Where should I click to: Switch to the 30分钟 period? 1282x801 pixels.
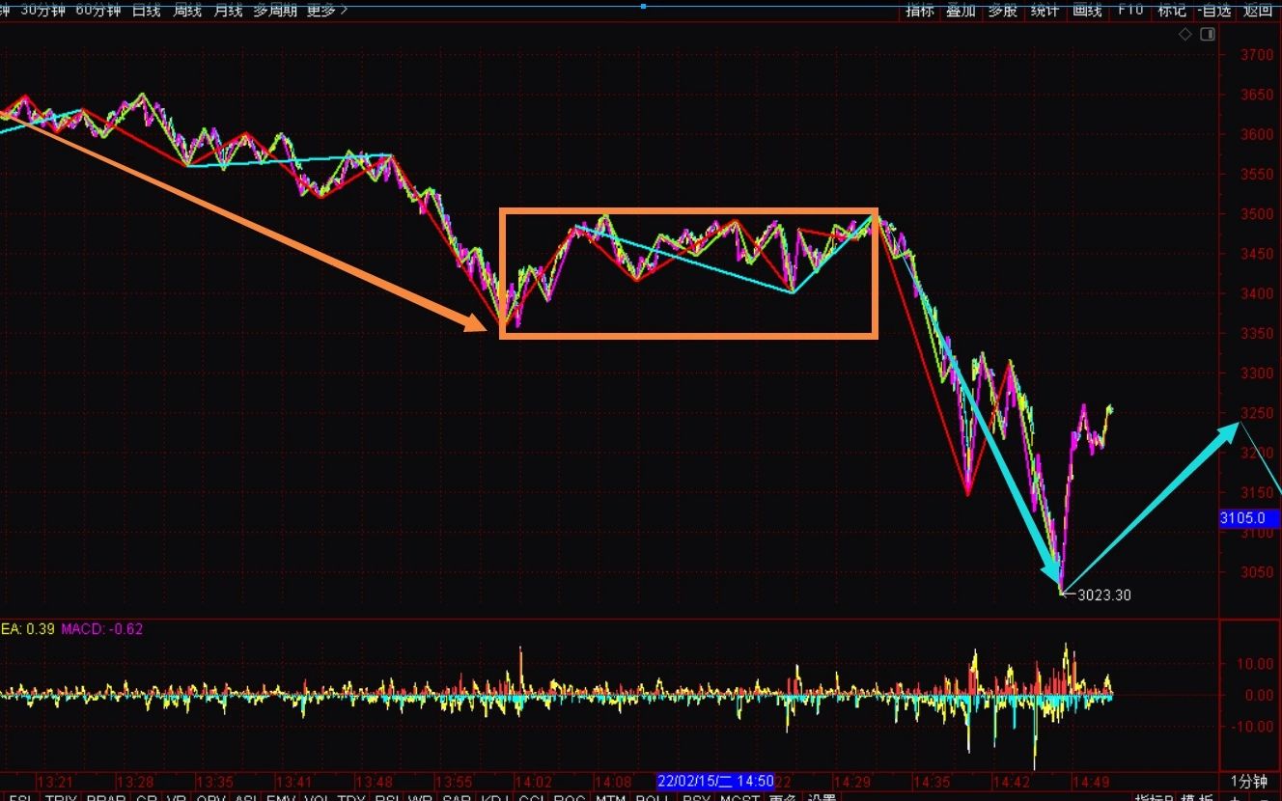coord(43,10)
